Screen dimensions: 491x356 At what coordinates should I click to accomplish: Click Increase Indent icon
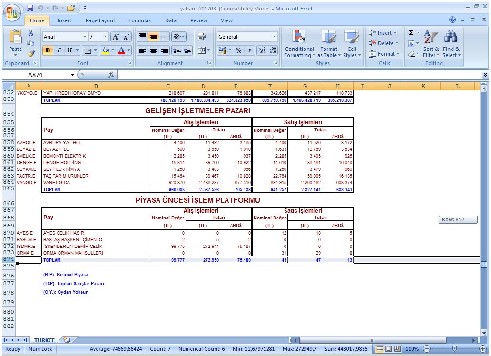[x=188, y=50]
